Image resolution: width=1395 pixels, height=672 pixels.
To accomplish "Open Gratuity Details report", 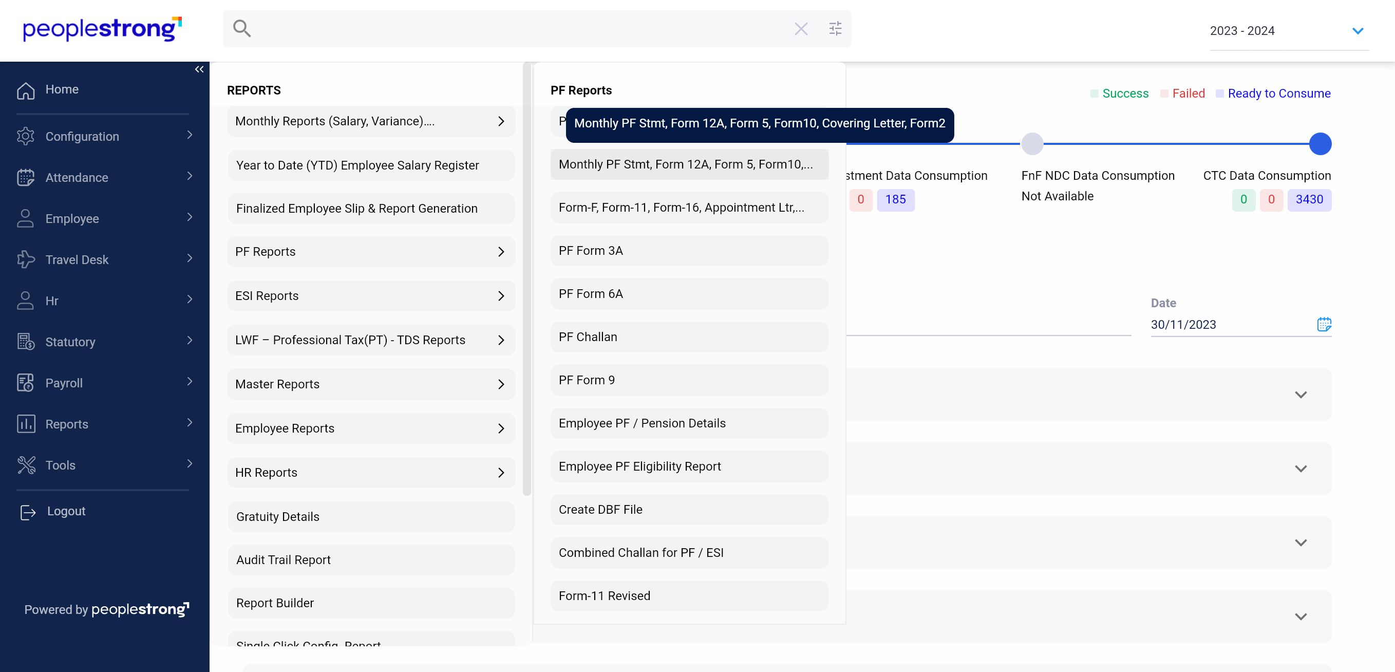I will point(370,517).
